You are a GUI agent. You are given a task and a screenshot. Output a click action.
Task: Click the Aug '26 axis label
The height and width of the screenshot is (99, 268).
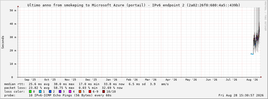point(252,80)
